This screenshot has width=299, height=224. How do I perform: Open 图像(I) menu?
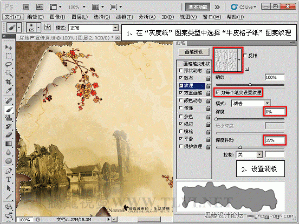[57, 17]
